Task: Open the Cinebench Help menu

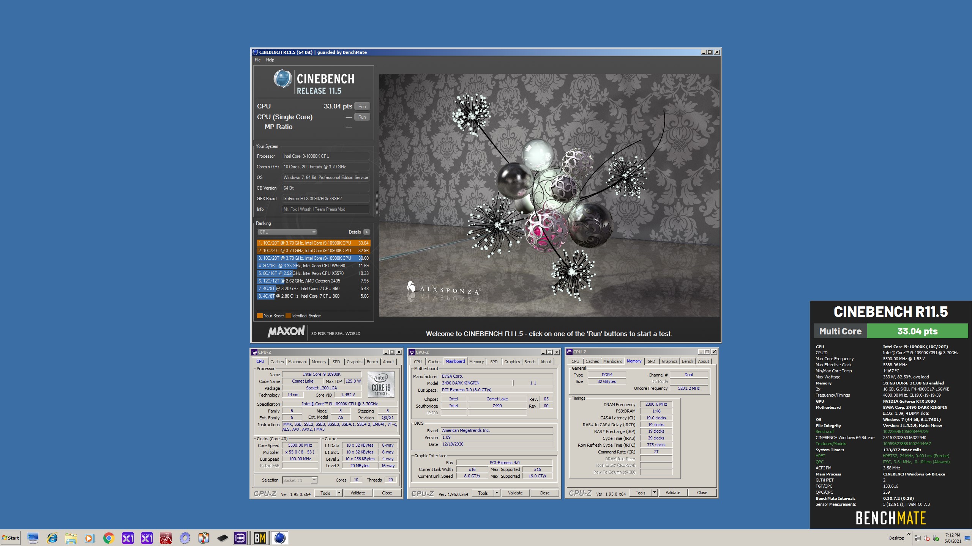Action: click(270, 60)
